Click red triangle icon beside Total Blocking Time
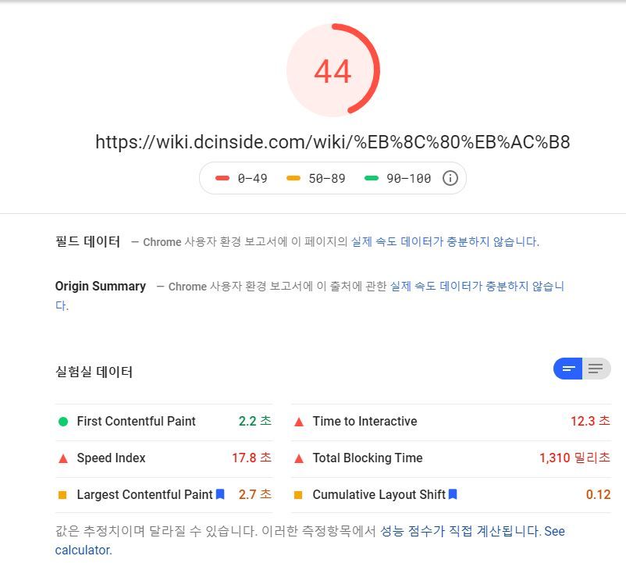The image size is (626, 563). 298,458
